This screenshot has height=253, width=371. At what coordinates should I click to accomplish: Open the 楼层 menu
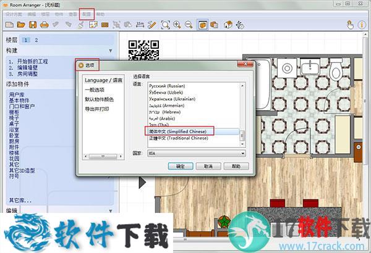[x=45, y=14]
